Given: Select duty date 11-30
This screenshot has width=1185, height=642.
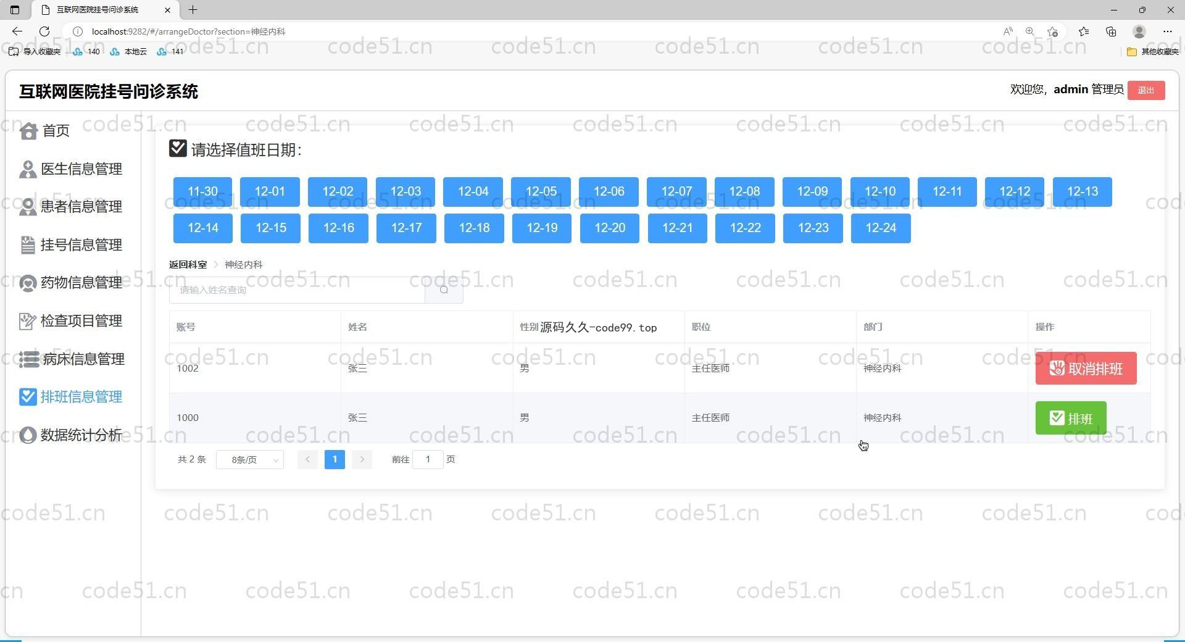Looking at the screenshot, I should [202, 192].
